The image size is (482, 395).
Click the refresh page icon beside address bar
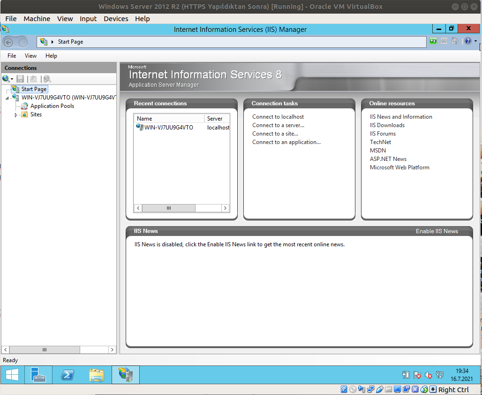(x=433, y=41)
